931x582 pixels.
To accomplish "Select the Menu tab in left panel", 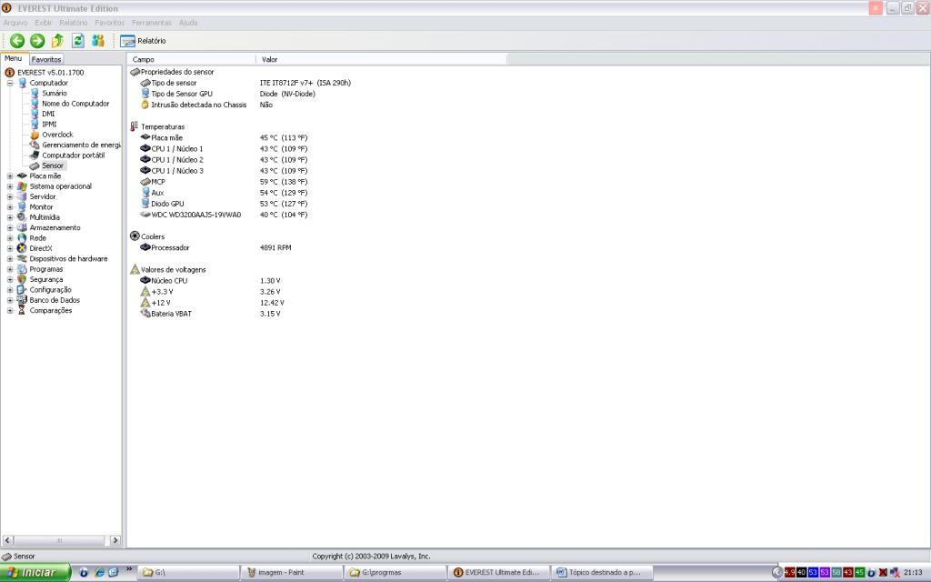I will click(x=14, y=59).
